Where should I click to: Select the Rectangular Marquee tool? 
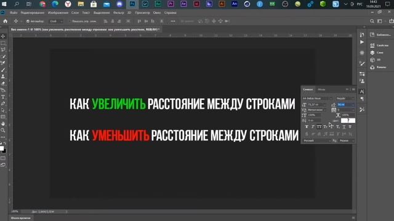pyautogui.click(x=3, y=43)
